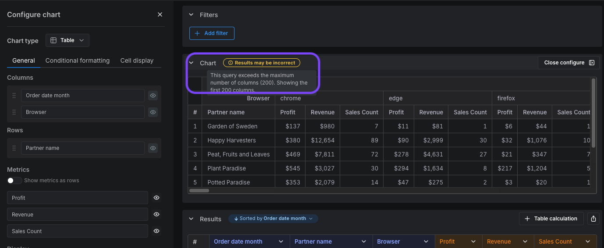Toggle visibility of the Sales Count metric
Screen dimensions: 604x248
click(156, 231)
